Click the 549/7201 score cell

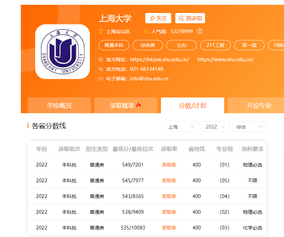pyautogui.click(x=133, y=165)
